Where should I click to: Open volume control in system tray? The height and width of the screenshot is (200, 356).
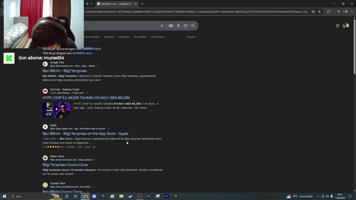(x=327, y=196)
